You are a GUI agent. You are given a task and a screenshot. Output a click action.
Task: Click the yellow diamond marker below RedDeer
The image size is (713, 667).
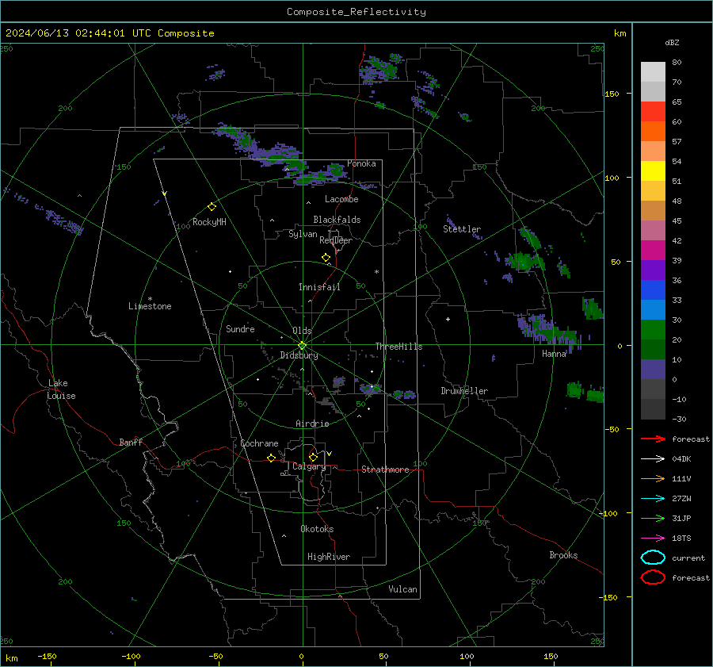click(326, 258)
